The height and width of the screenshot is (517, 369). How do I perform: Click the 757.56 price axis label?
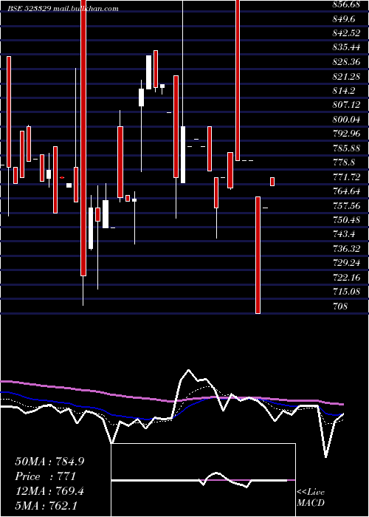click(x=347, y=206)
